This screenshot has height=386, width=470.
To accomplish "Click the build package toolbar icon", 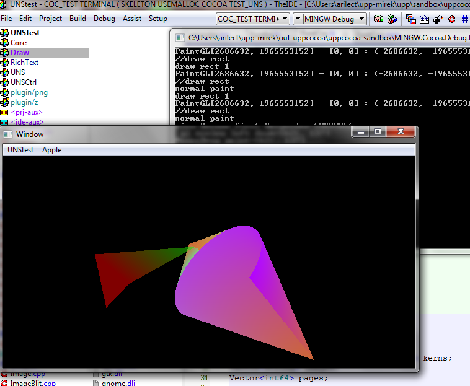I will (378, 19).
